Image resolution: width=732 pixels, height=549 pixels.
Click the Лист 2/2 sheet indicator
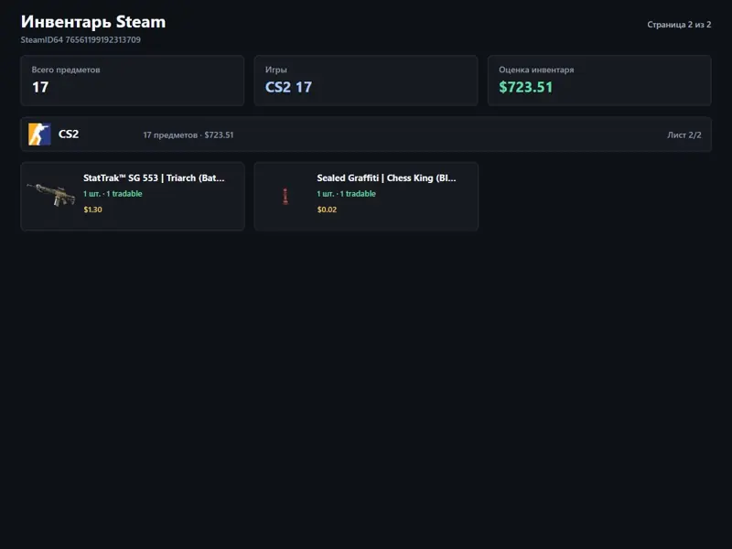[x=684, y=135]
